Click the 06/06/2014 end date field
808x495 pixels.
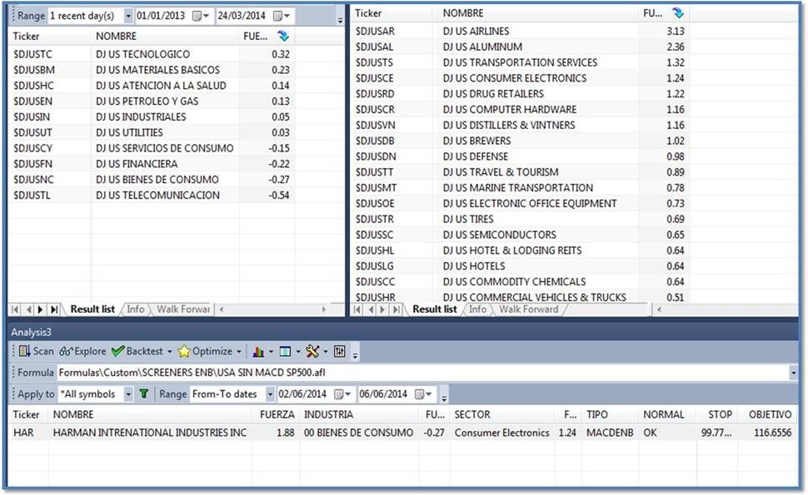click(x=384, y=394)
